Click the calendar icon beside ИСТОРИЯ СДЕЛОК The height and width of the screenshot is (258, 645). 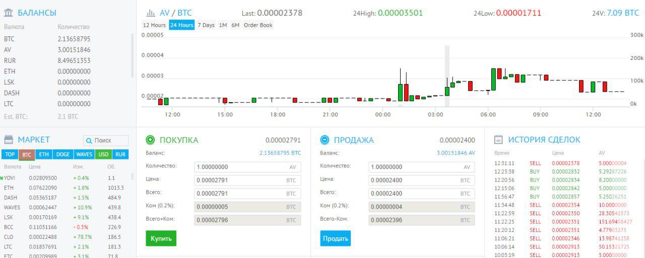[498, 140]
